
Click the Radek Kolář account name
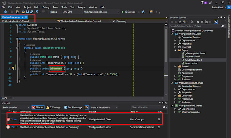click(x=217, y=7)
